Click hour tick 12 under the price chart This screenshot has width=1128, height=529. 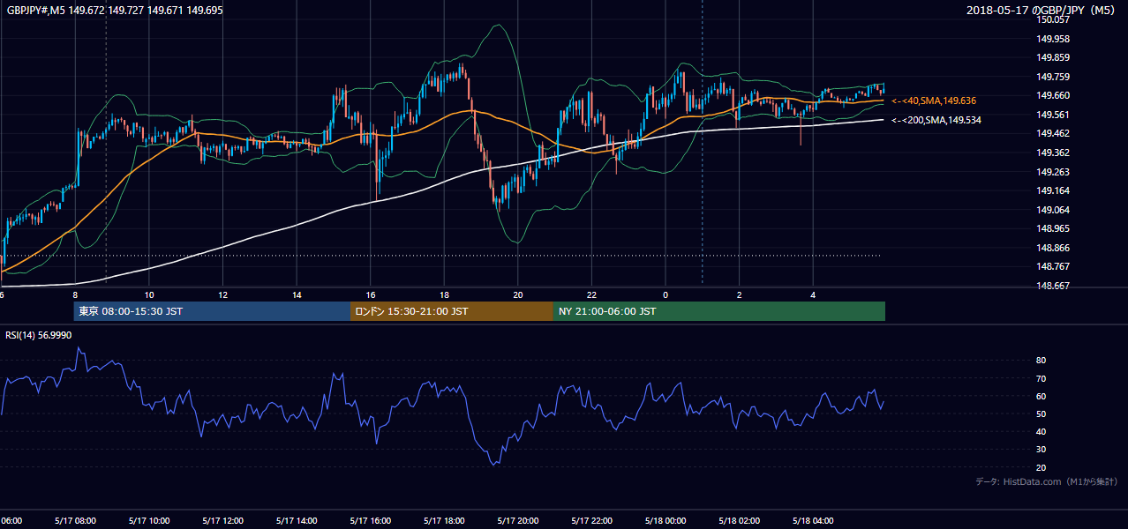point(223,295)
